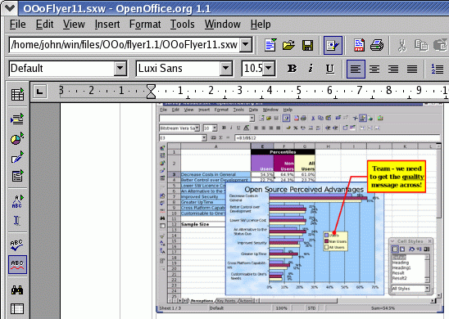Expand the Luxi Sans font dropdown
449x319 pixels.
point(226,69)
